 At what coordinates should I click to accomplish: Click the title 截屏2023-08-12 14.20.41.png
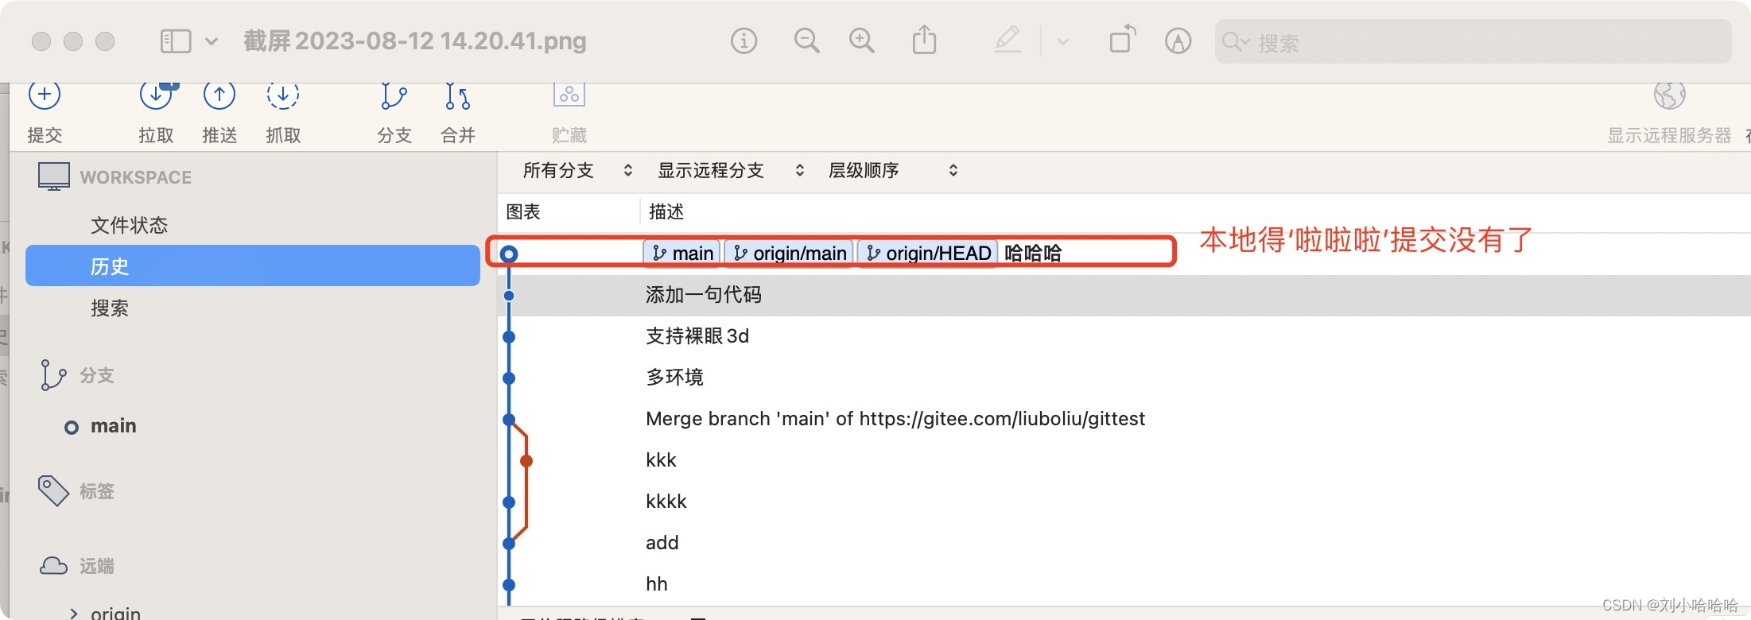point(415,41)
